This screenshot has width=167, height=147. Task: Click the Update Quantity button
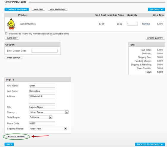[x=155, y=38]
